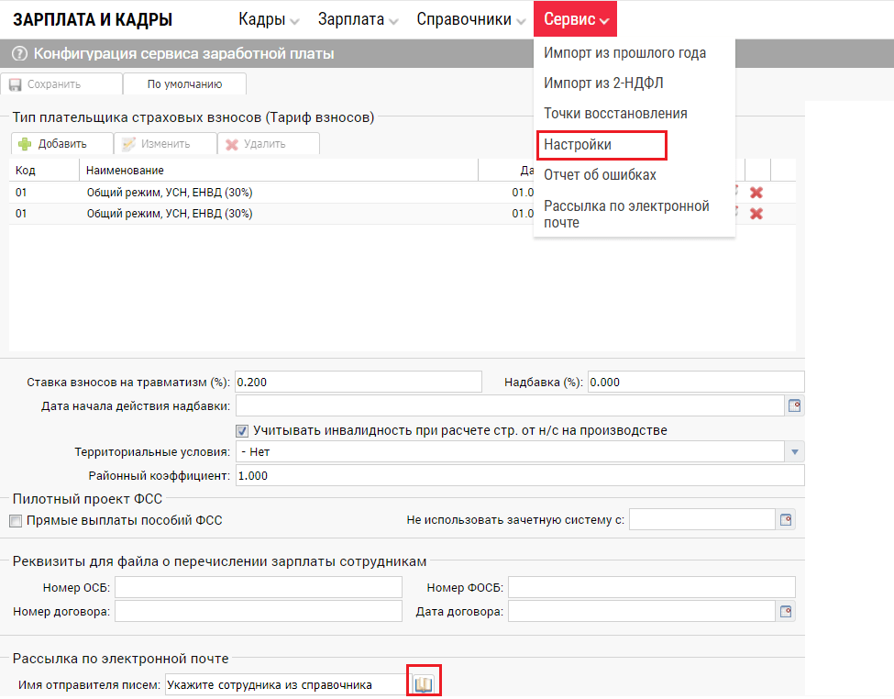Open calendar for Дата начала действия надбавки

pos(795,405)
